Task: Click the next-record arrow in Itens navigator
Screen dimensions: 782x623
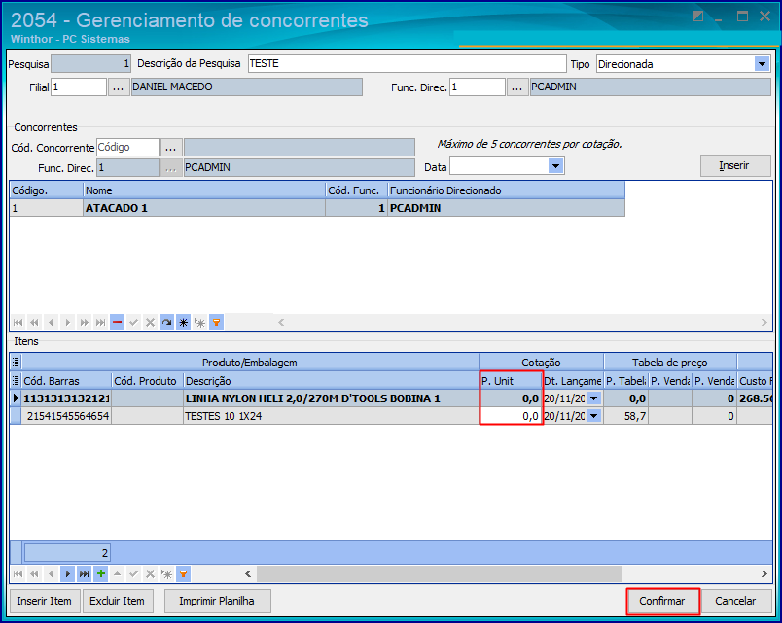Action: [x=68, y=574]
